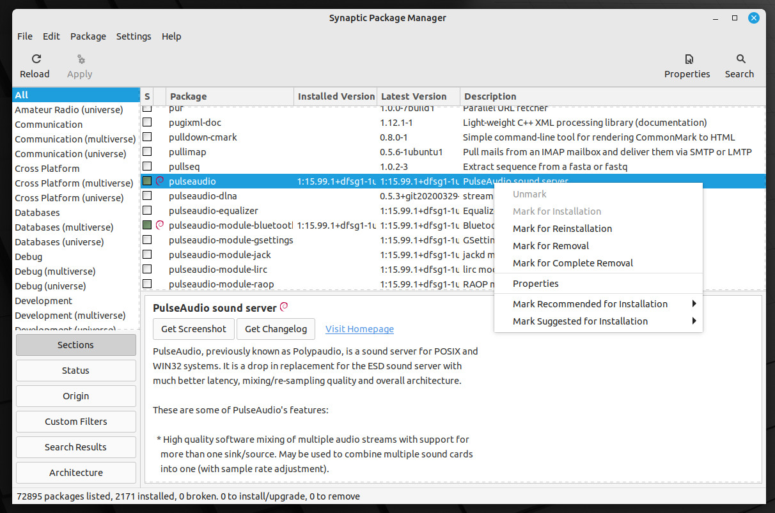Image resolution: width=775 pixels, height=513 pixels.
Task: Open the Visit Homepage link
Action: point(359,329)
